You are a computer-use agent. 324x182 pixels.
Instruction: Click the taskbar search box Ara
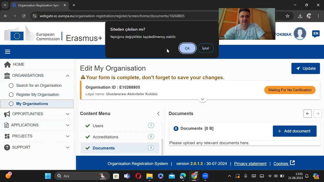[x=82, y=176]
